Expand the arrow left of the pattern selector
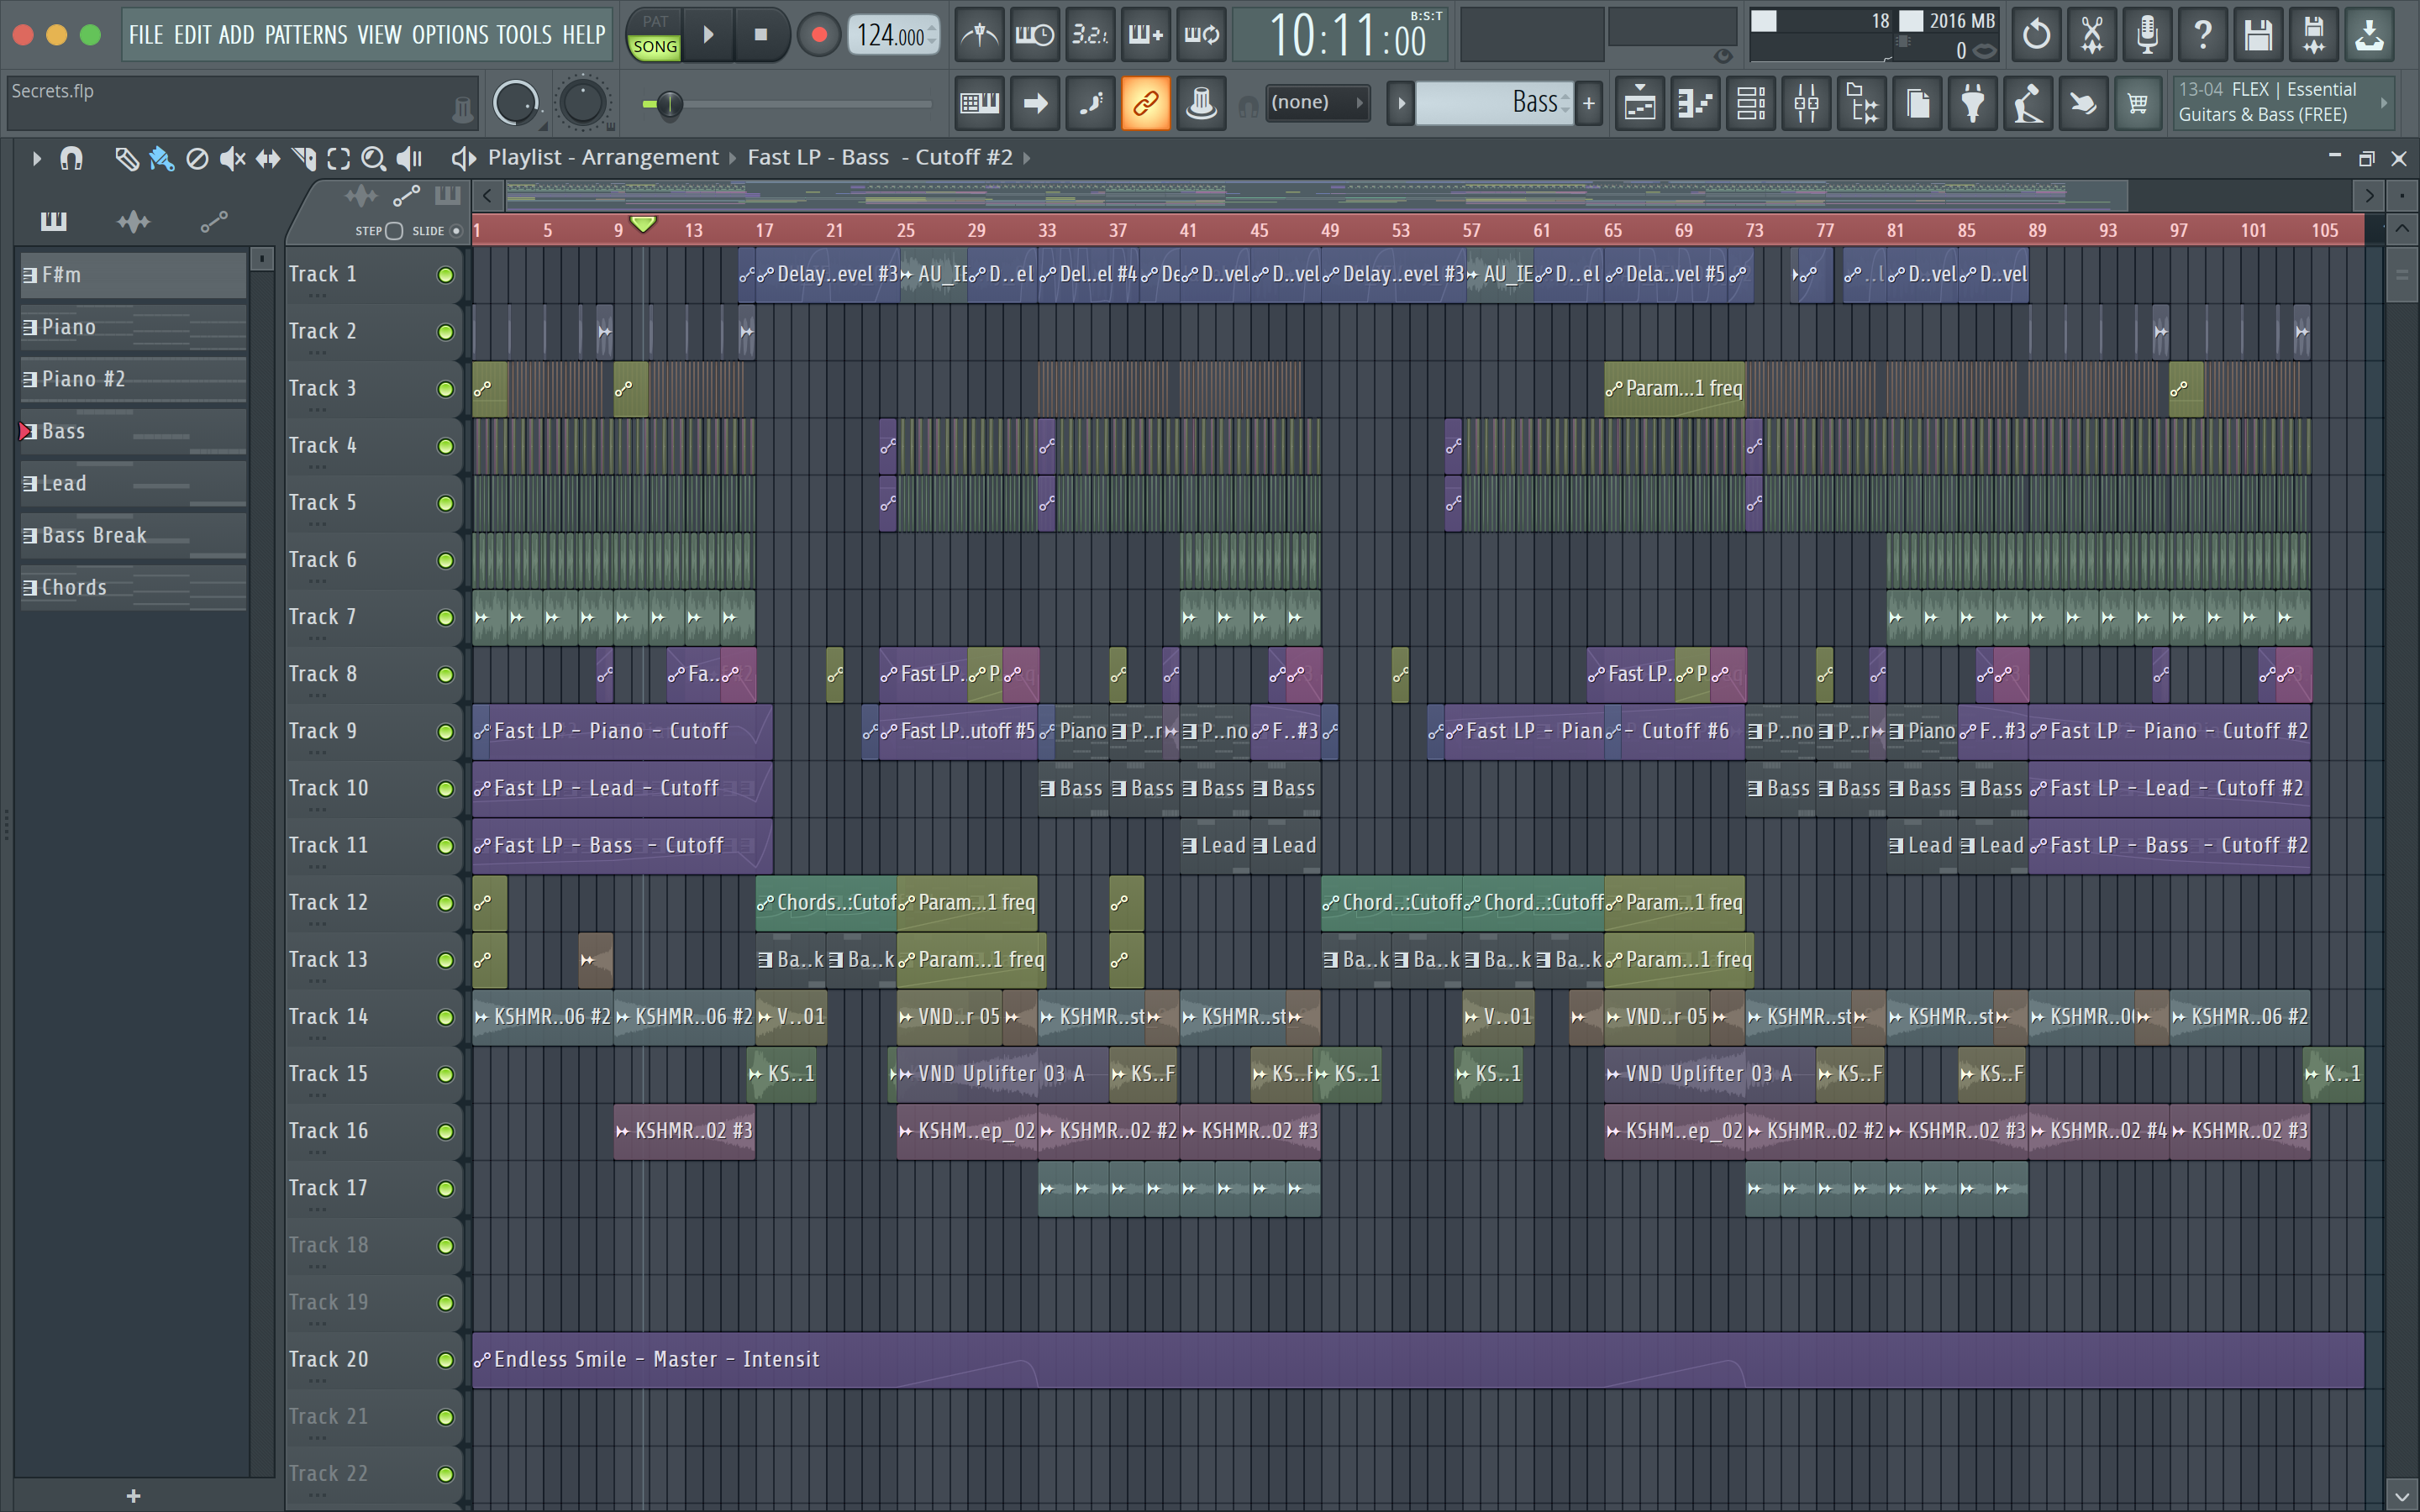The height and width of the screenshot is (1512, 2420). (1401, 103)
